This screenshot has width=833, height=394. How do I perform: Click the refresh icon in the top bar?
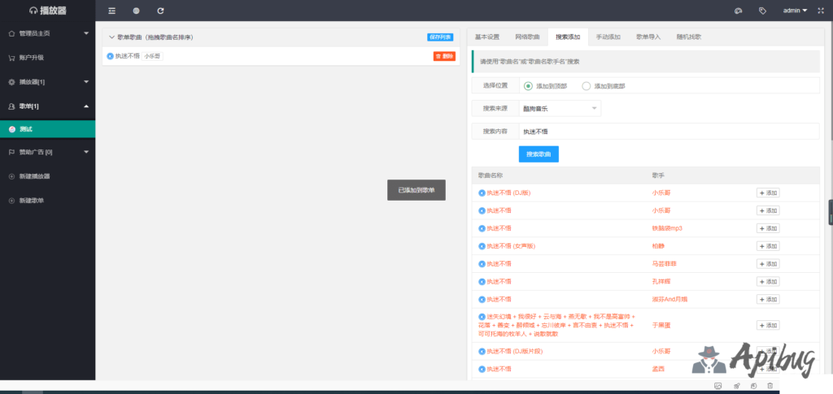click(x=160, y=11)
